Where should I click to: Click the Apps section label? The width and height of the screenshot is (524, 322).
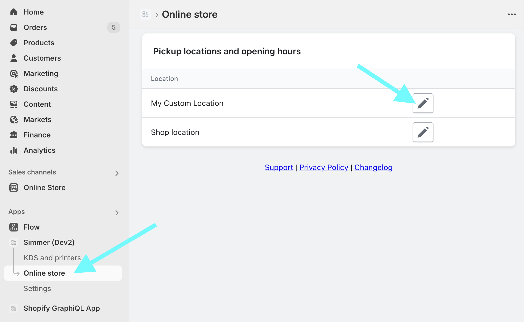tap(16, 212)
